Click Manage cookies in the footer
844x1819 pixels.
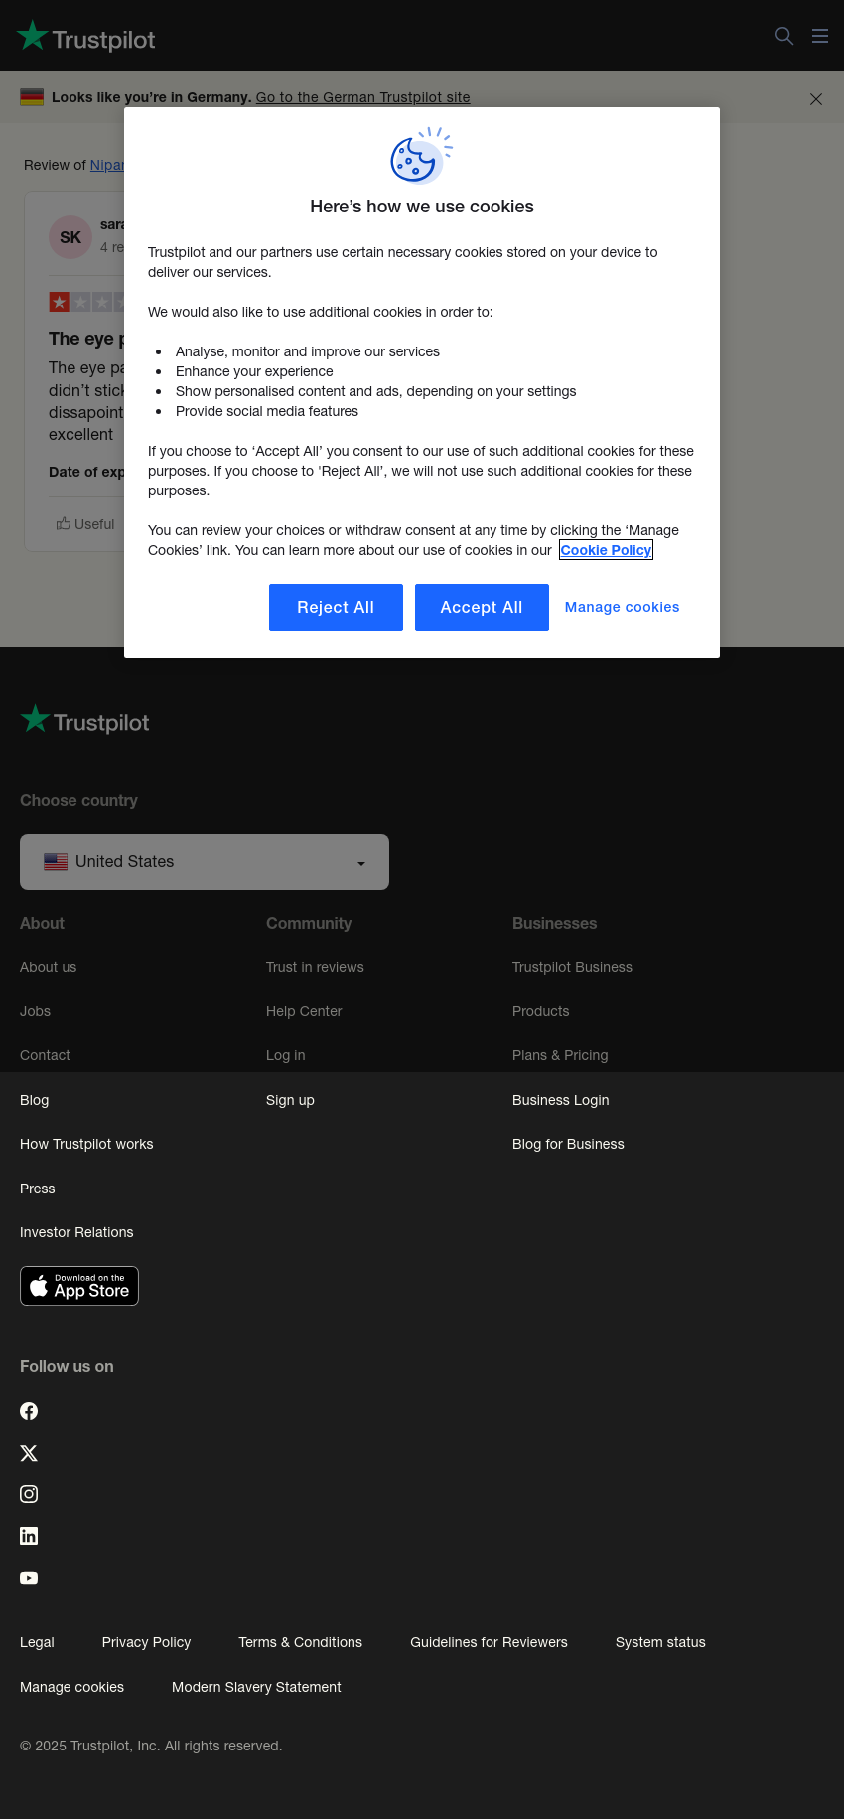pyautogui.click(x=71, y=1687)
